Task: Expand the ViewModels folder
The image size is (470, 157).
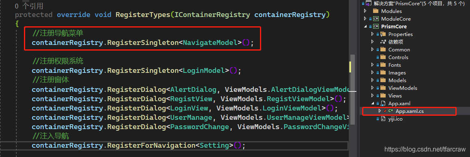Action: (373, 88)
